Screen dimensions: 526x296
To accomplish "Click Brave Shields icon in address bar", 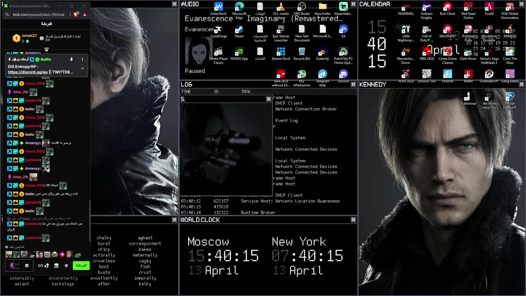I will pyautogui.click(x=76, y=14).
